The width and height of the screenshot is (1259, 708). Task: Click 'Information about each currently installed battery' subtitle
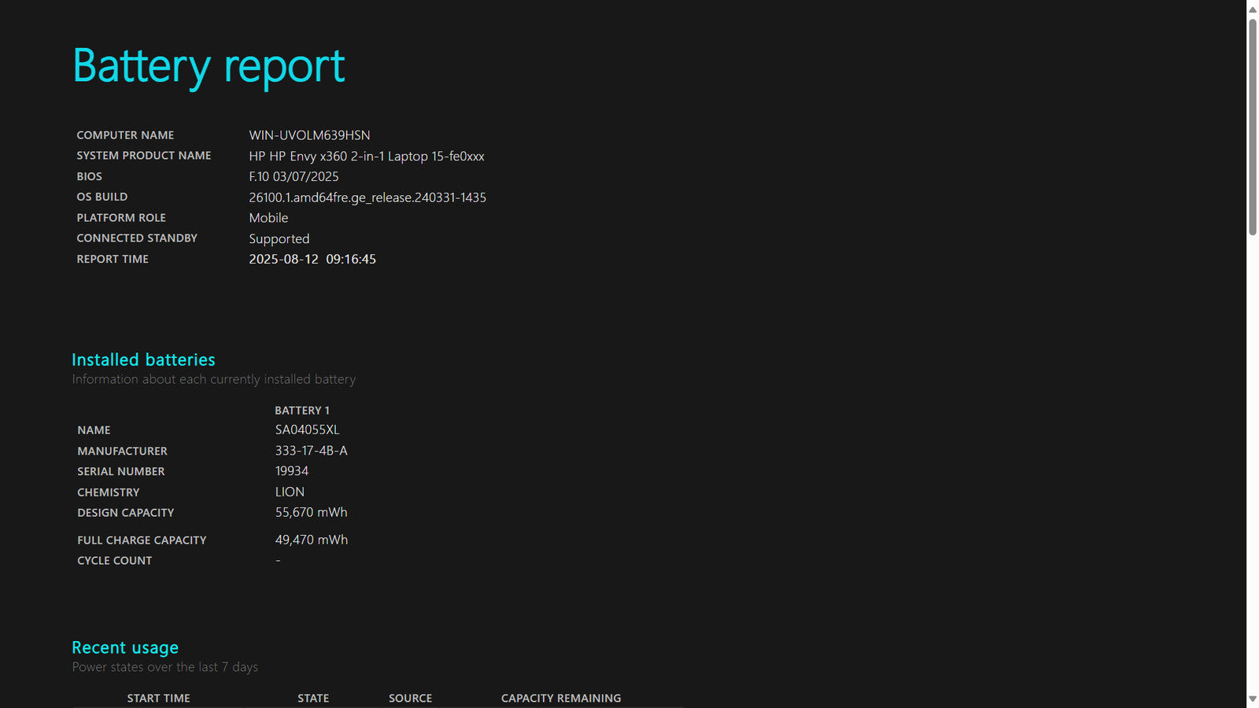click(x=214, y=379)
